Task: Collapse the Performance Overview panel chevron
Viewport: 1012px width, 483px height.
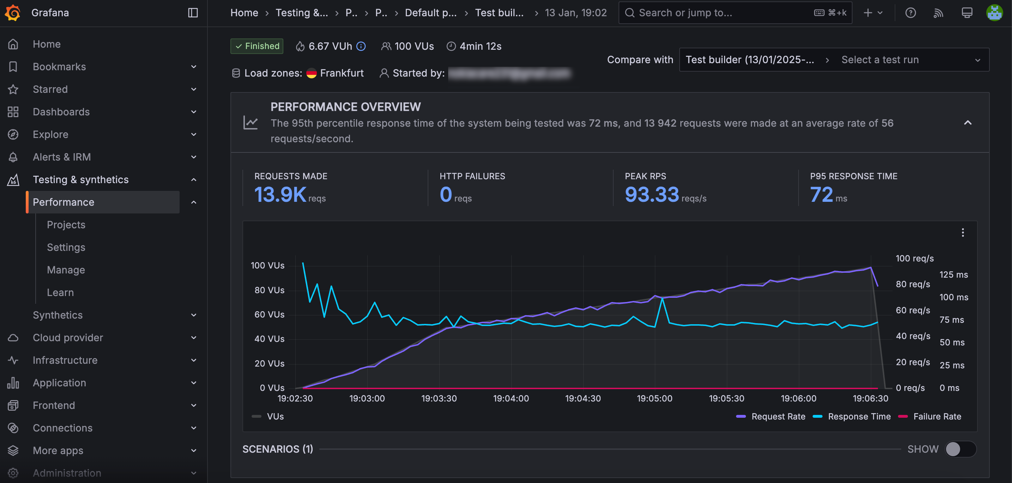Action: [x=968, y=122]
